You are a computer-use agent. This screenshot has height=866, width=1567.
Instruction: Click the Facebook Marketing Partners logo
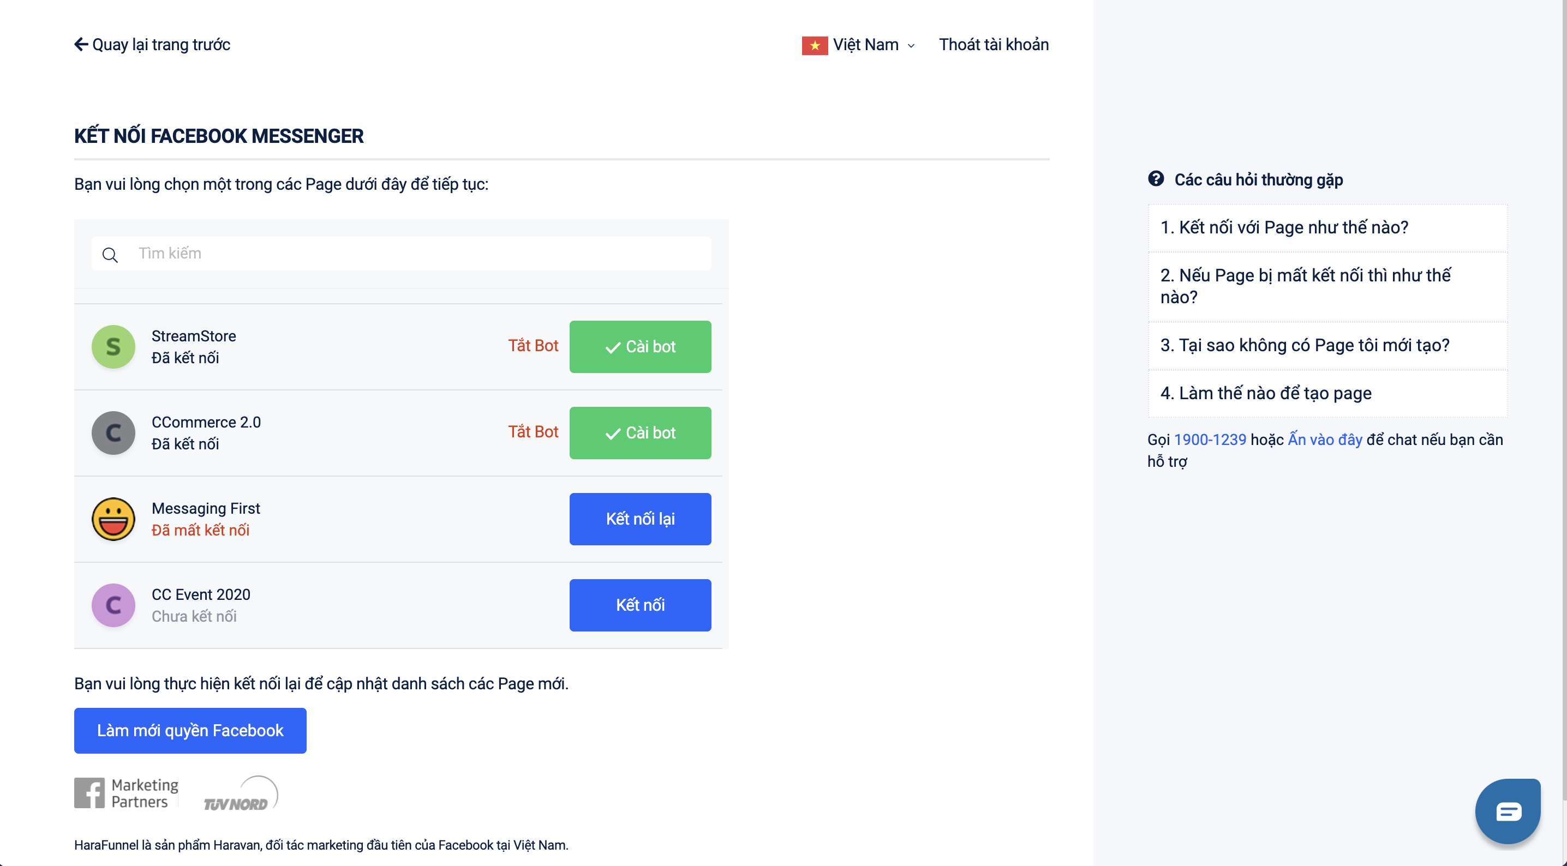click(127, 793)
